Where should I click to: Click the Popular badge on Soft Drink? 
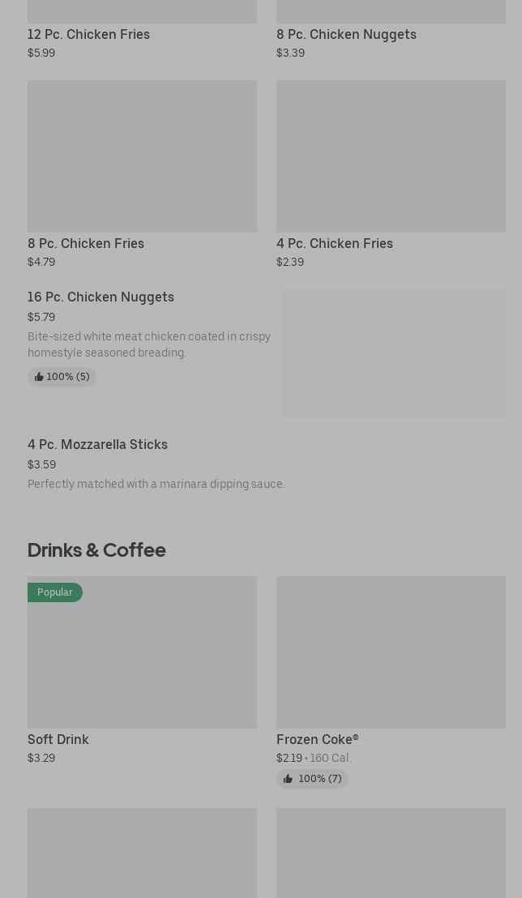(x=55, y=592)
